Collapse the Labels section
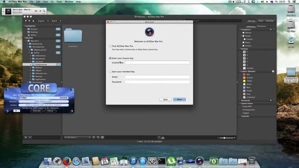 click(240, 71)
